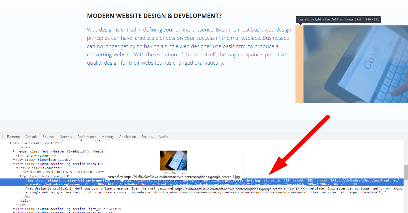
Task: Select the Elements tab
Action: (14, 136)
